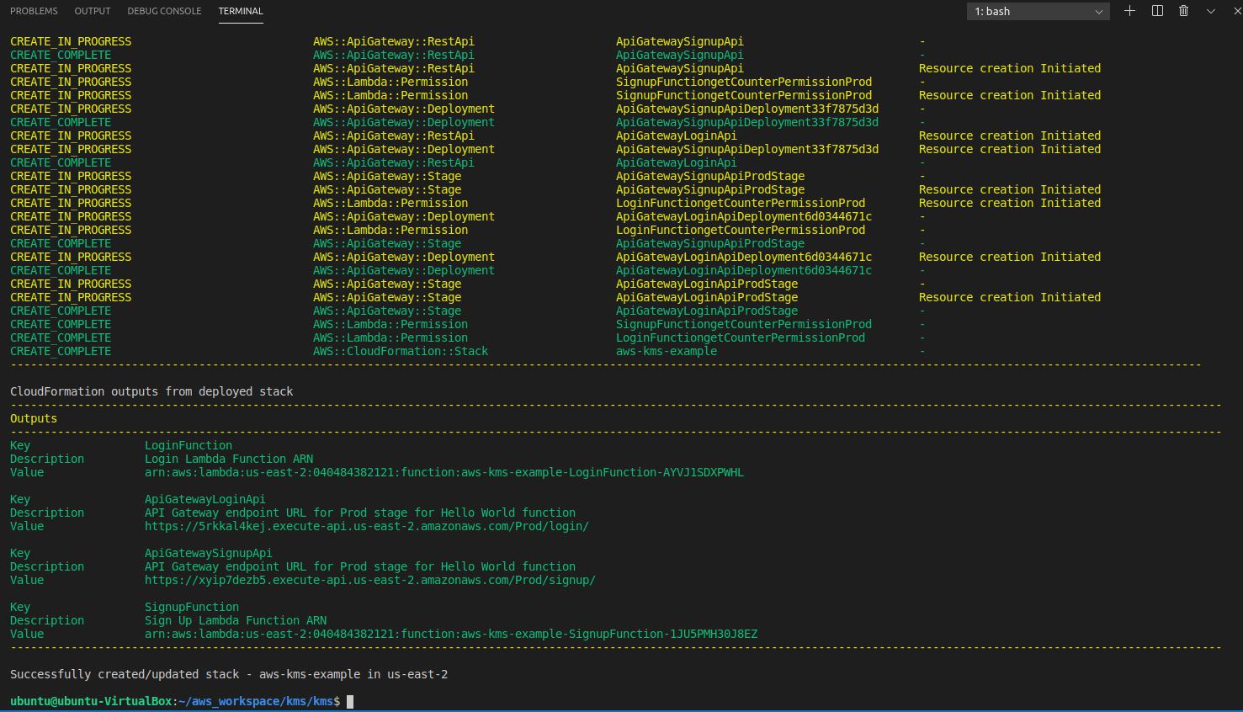
Task: Click the 'Outputs' section heading
Action: click(x=34, y=418)
